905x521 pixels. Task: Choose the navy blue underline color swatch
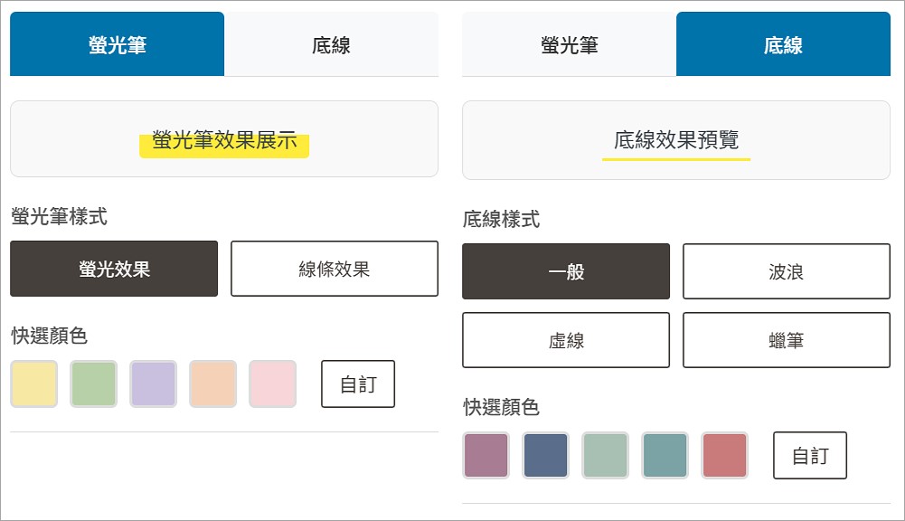(545, 455)
